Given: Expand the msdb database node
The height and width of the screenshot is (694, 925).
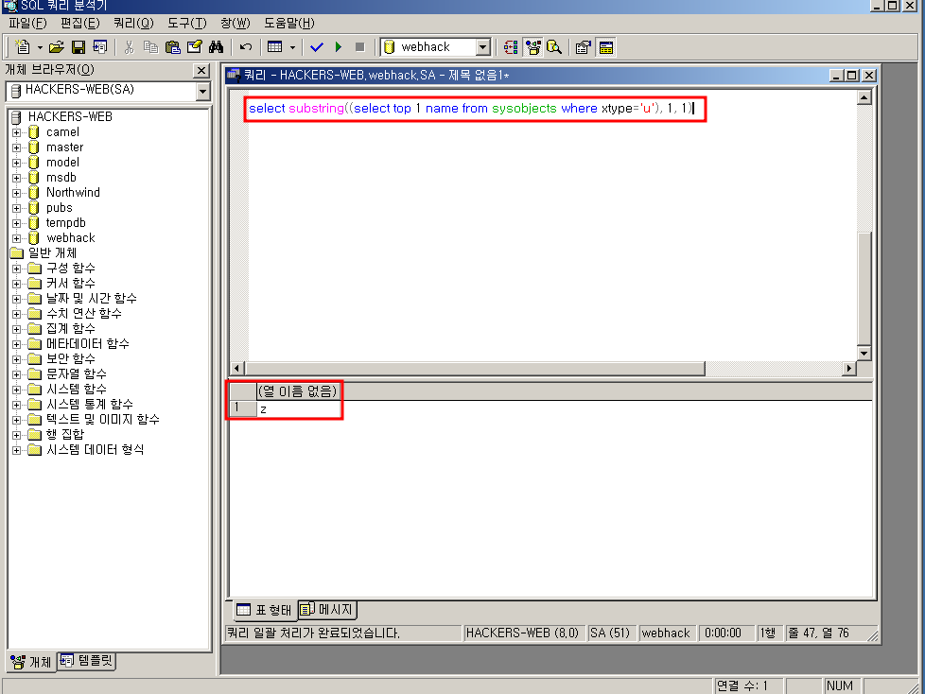Looking at the screenshot, I should click(16, 178).
